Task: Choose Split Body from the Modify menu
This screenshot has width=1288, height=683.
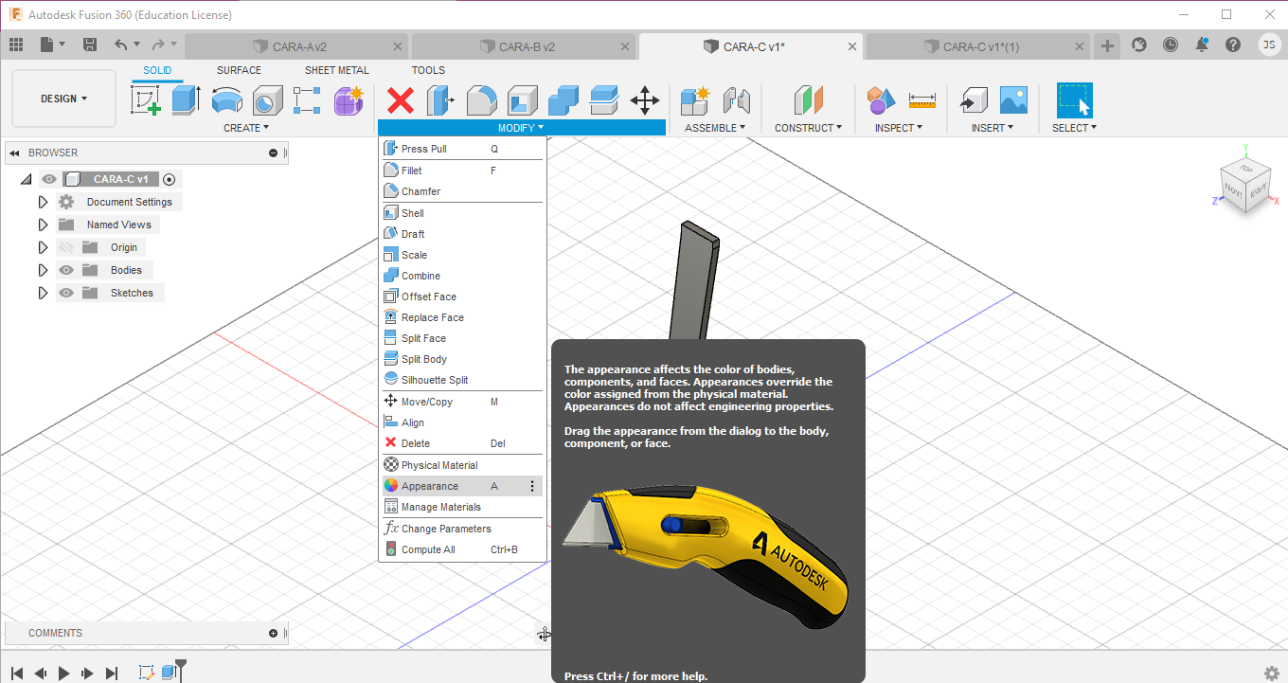Action: coord(461,359)
